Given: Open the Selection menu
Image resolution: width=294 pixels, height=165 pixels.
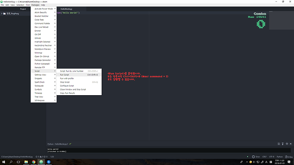Looking at the screenshot, I should click(20, 5).
